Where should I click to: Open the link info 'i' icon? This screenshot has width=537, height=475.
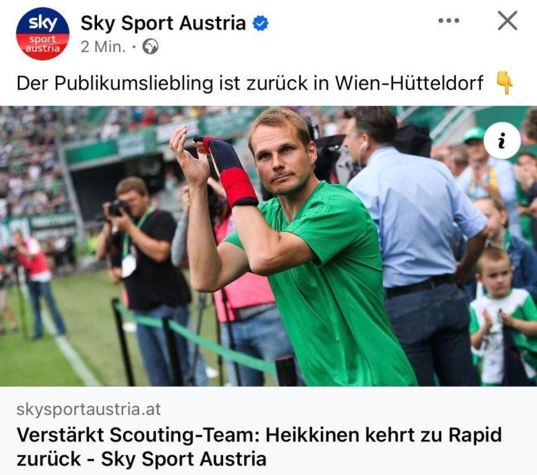tap(502, 141)
